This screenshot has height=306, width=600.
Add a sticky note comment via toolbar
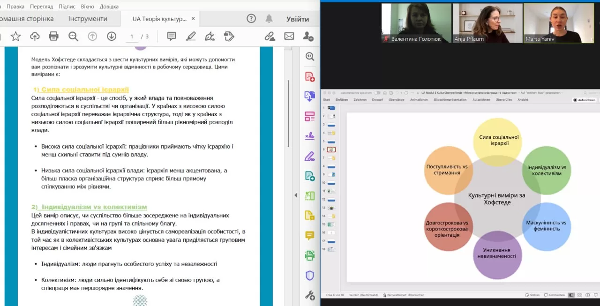coord(172,36)
